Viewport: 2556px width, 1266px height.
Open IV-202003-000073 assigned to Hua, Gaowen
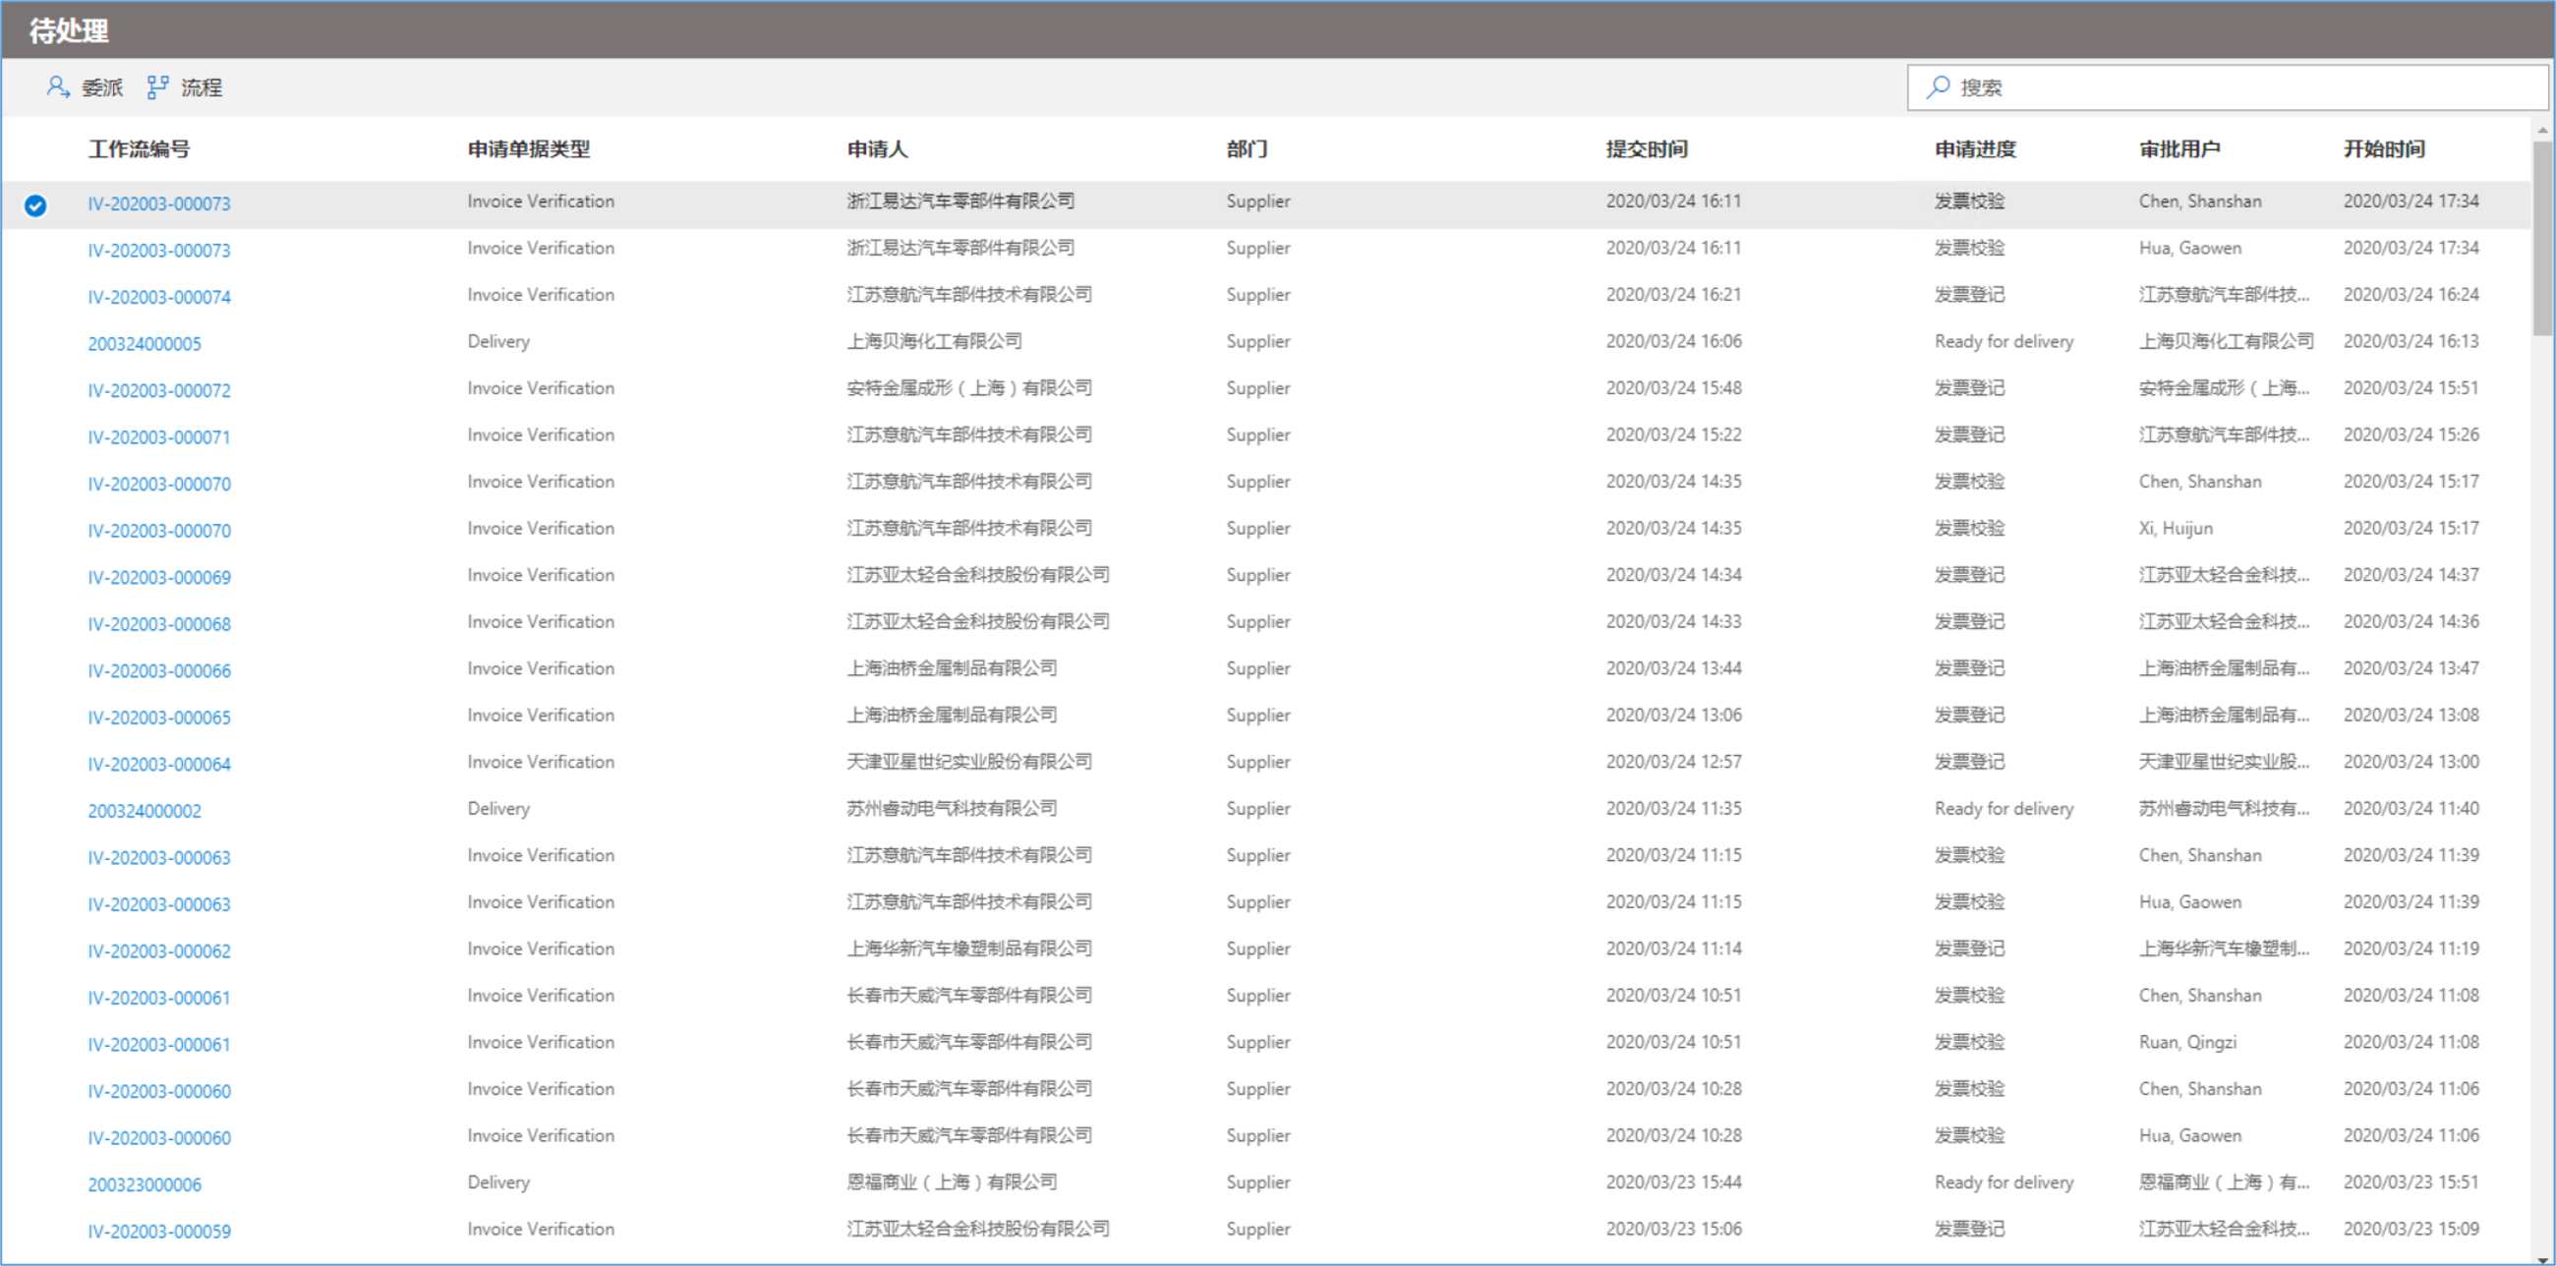pyautogui.click(x=158, y=250)
